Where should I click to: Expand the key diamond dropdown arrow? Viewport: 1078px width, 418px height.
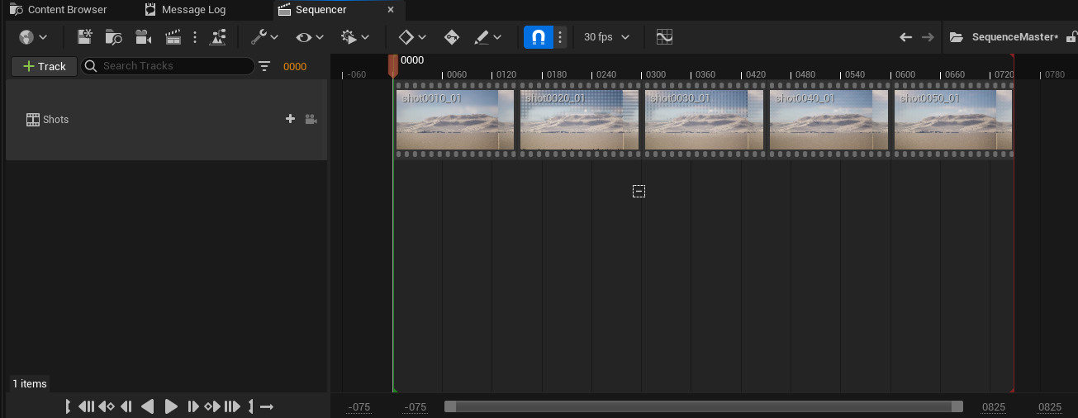[x=422, y=37]
